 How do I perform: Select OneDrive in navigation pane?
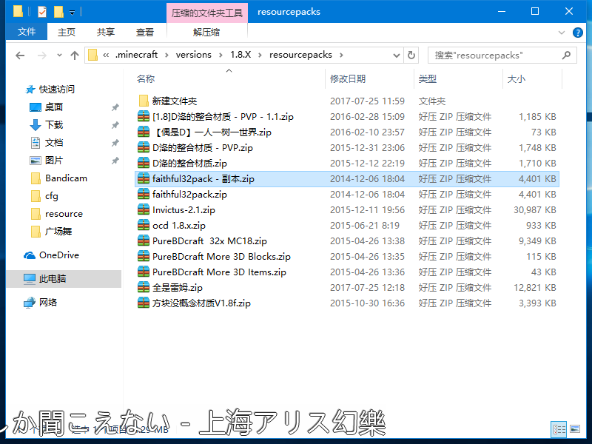click(59, 255)
